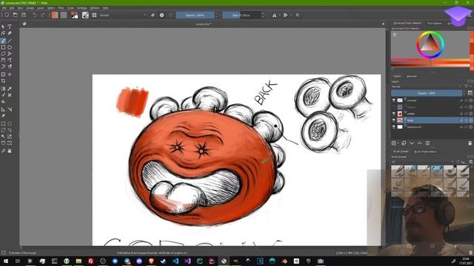This screenshot has height=266, width=474.
Task: Open an existing document from toolbar
Action: coord(15,15)
